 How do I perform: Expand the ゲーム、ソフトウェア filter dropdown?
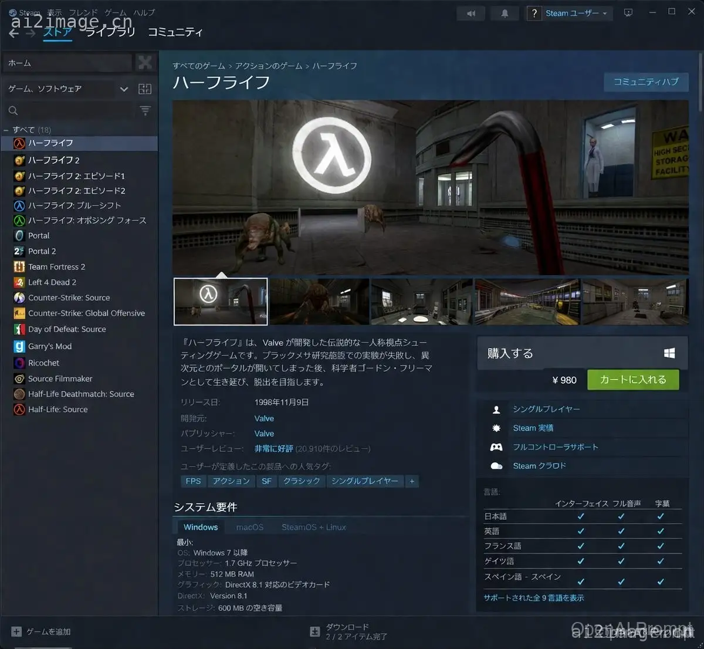124,89
